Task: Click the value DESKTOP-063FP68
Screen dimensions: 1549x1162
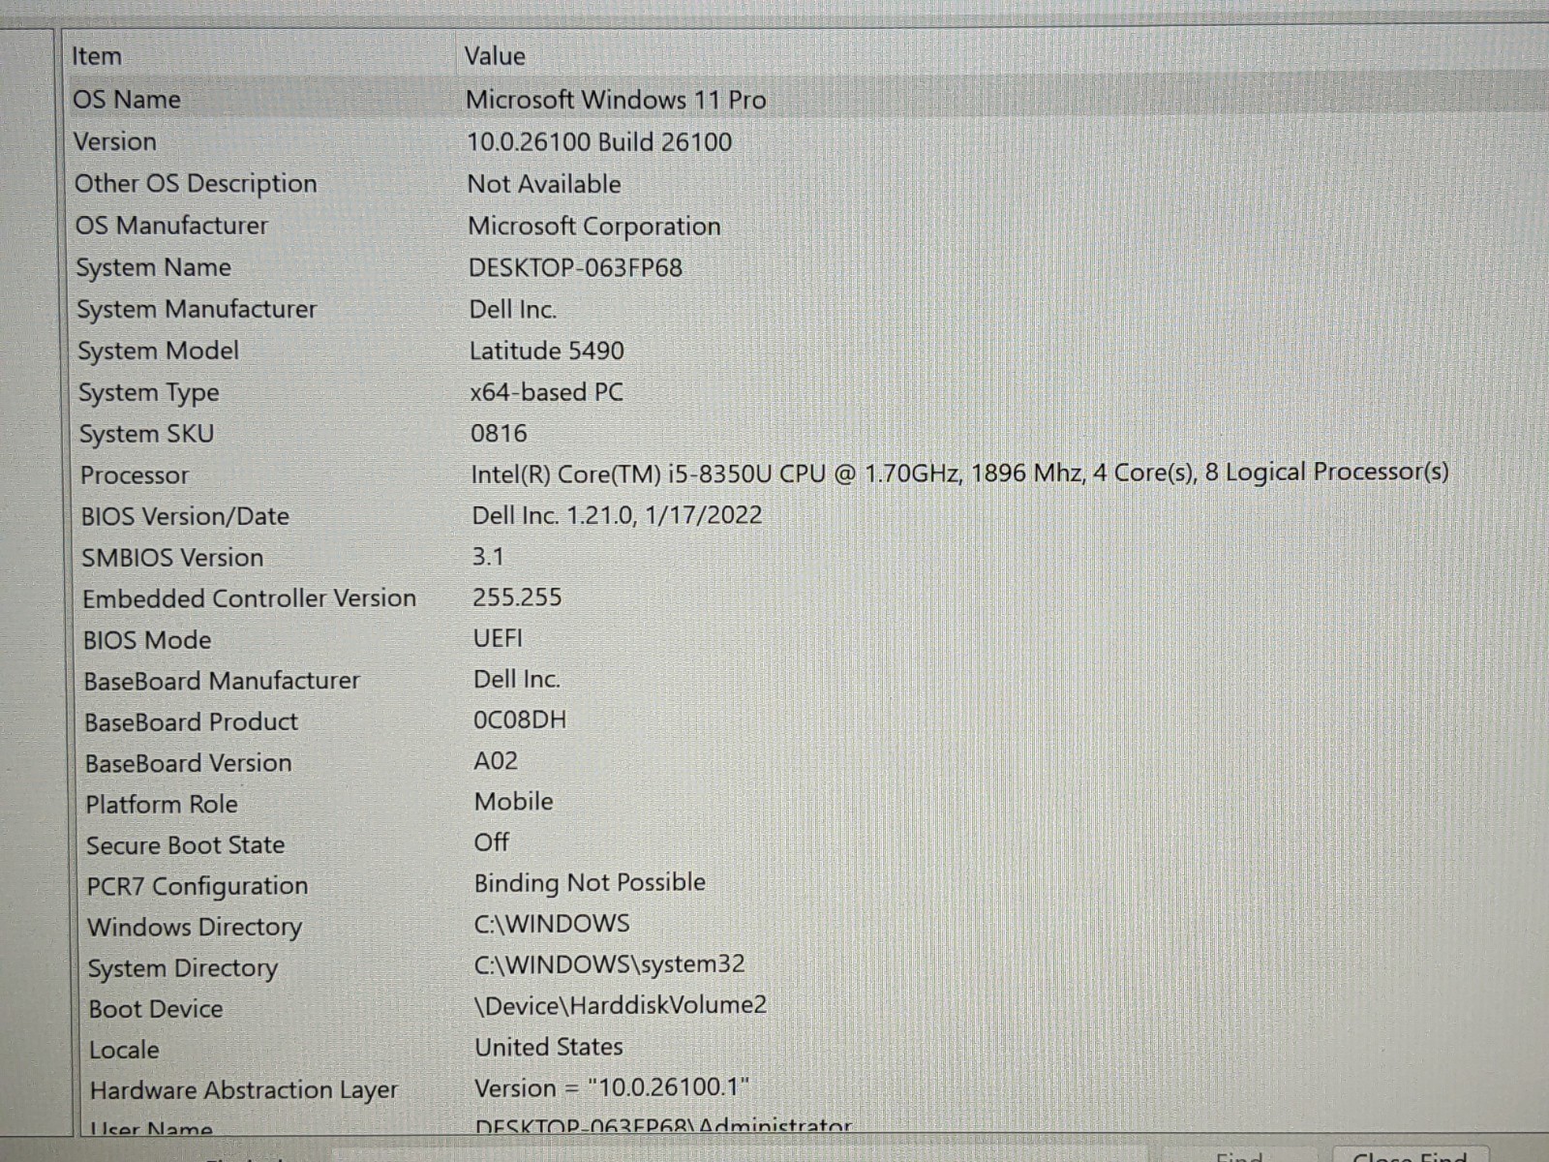Action: [x=575, y=268]
